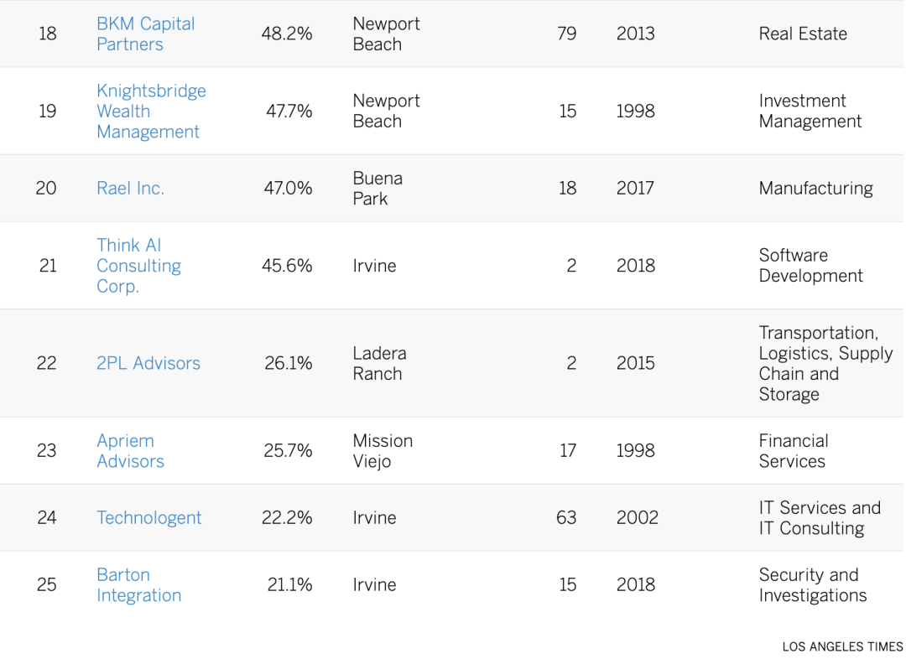Click the Knightsbridge Wealth Management link

click(x=151, y=112)
